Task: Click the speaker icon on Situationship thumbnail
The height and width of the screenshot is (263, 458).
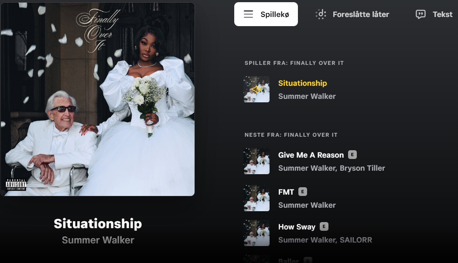Action: (x=256, y=89)
